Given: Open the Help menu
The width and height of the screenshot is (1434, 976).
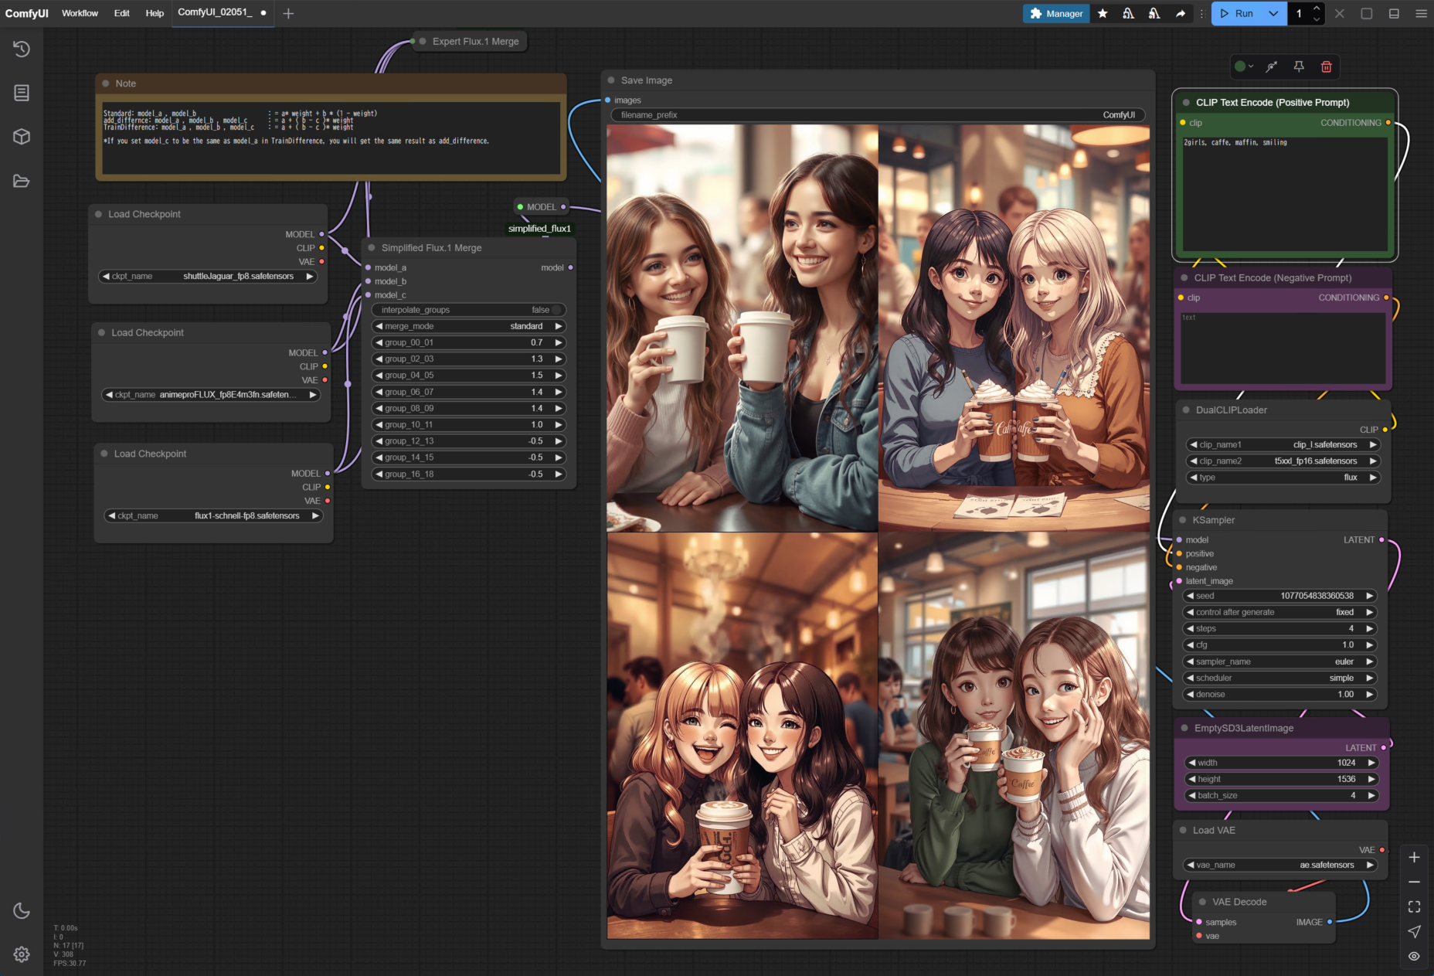Looking at the screenshot, I should coord(155,13).
